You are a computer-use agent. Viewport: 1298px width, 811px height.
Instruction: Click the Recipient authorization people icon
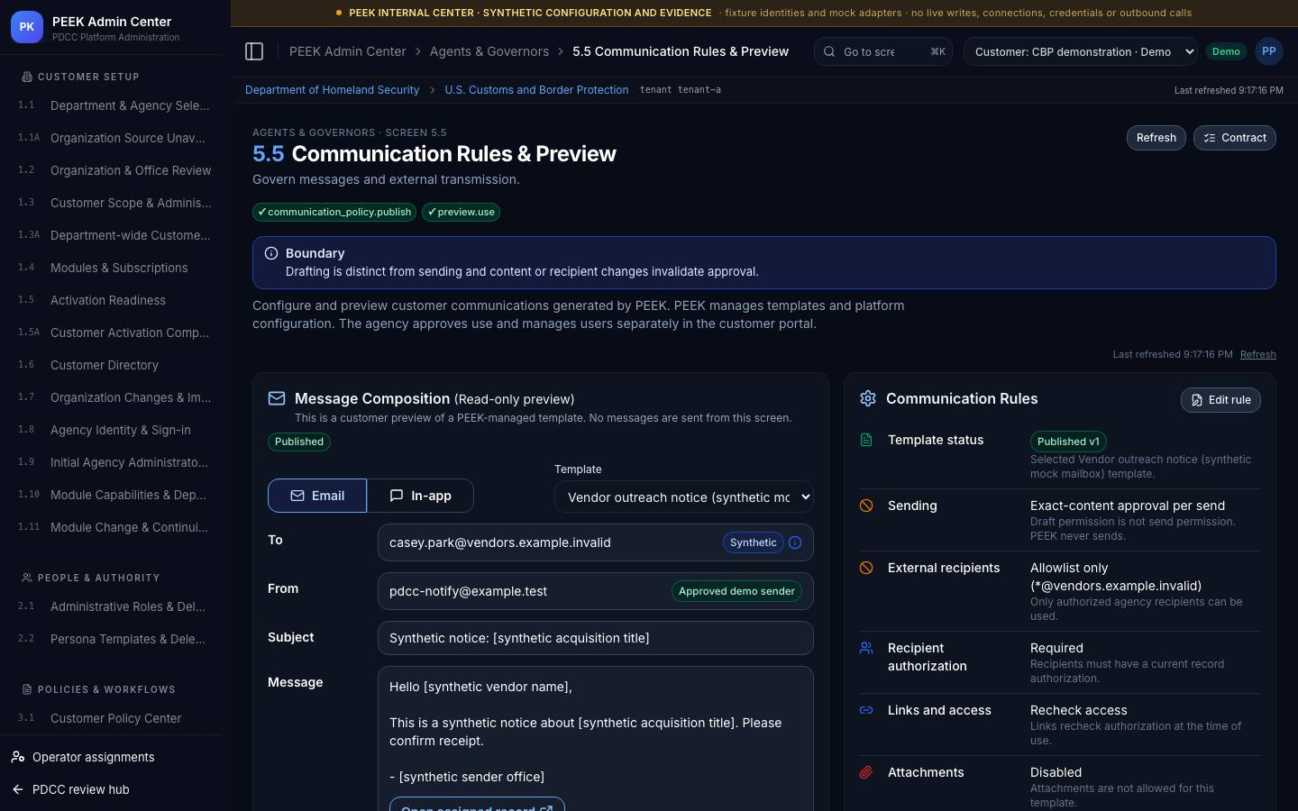pyautogui.click(x=866, y=648)
